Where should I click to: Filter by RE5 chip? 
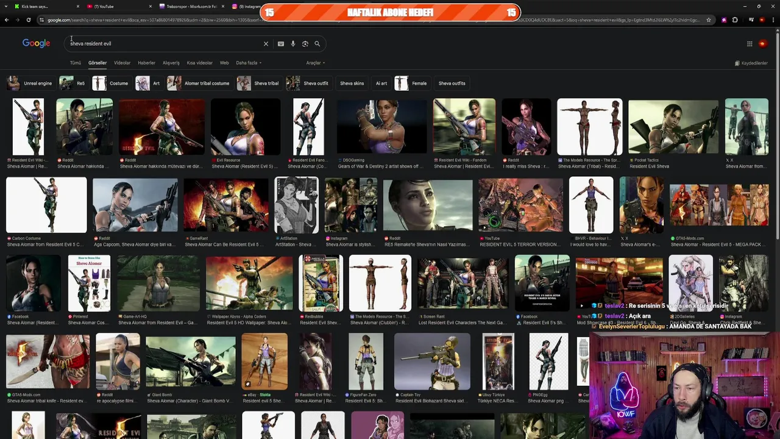coord(73,83)
